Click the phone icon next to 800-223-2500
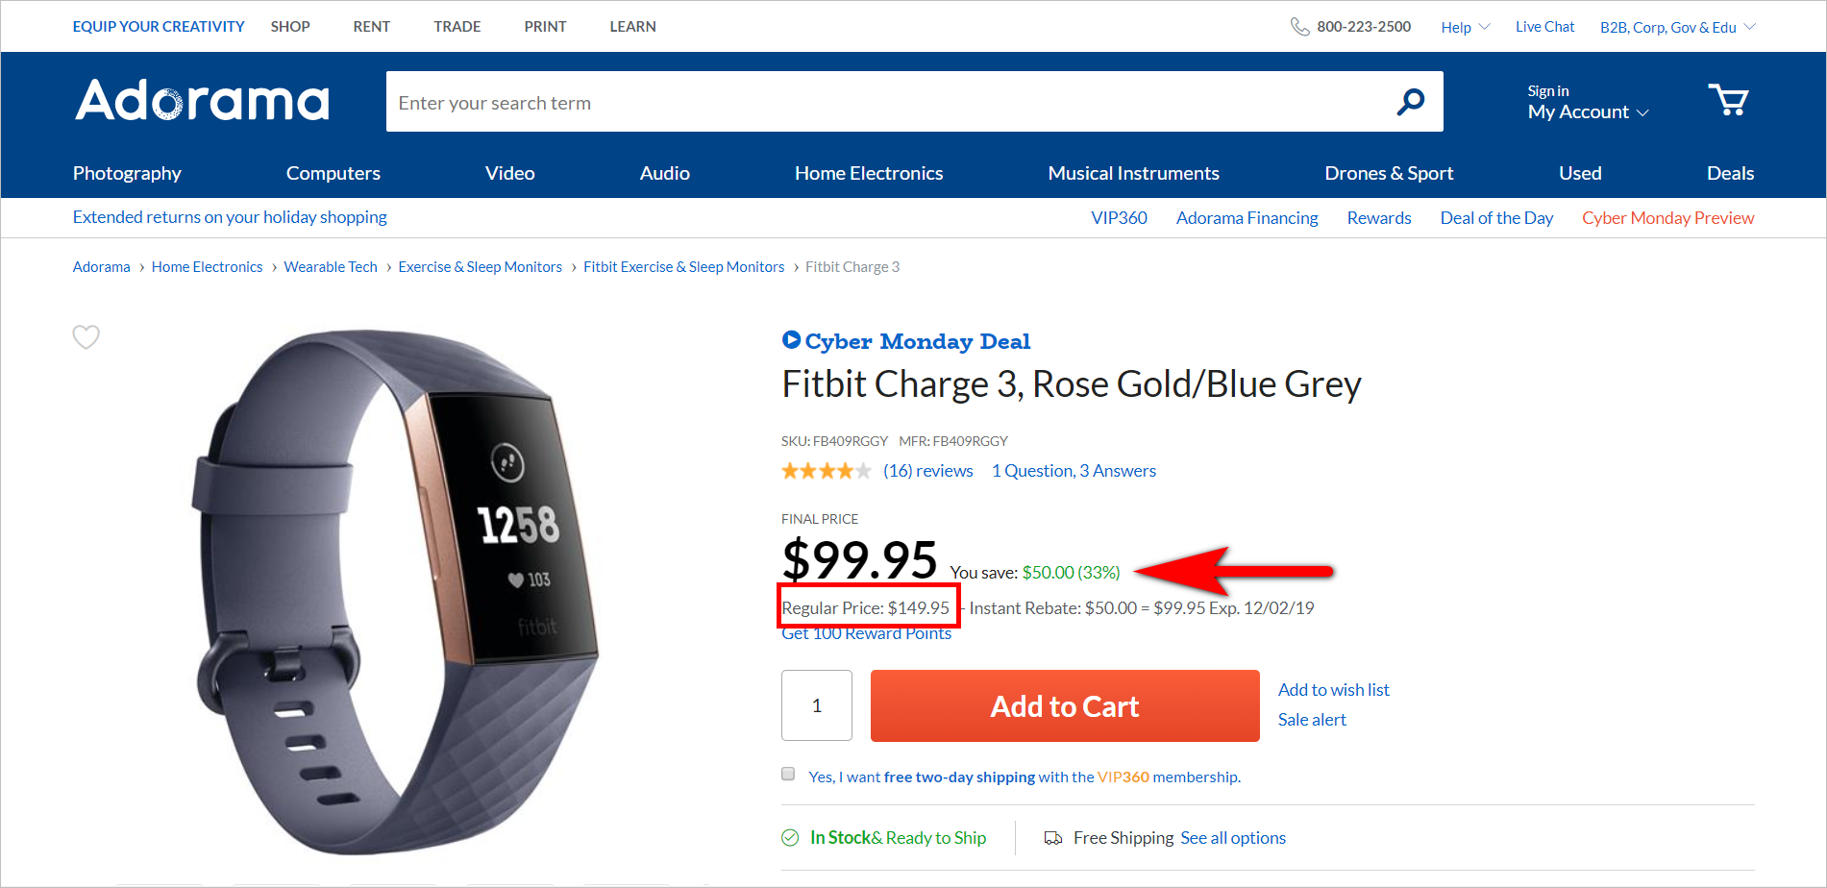 [1299, 26]
